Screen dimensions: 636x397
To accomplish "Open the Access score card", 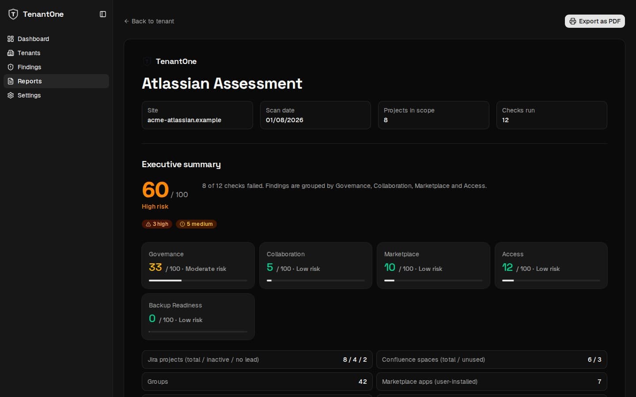I will (551, 266).
